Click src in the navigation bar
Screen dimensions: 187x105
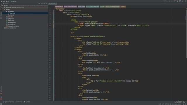pyautogui.click(x=8, y=1)
